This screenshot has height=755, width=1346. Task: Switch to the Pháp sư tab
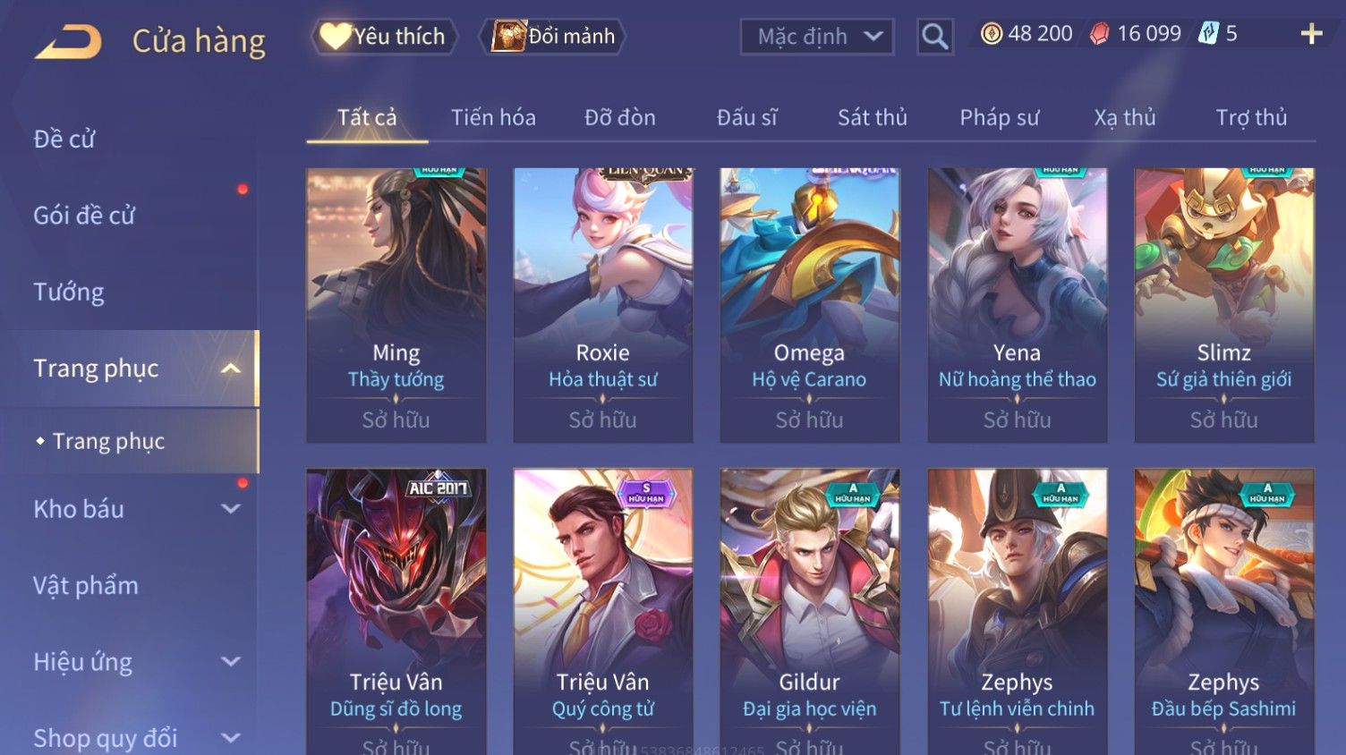[x=999, y=117]
